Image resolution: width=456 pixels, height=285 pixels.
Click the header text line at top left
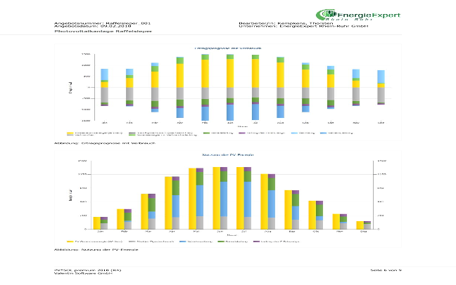[x=103, y=31]
